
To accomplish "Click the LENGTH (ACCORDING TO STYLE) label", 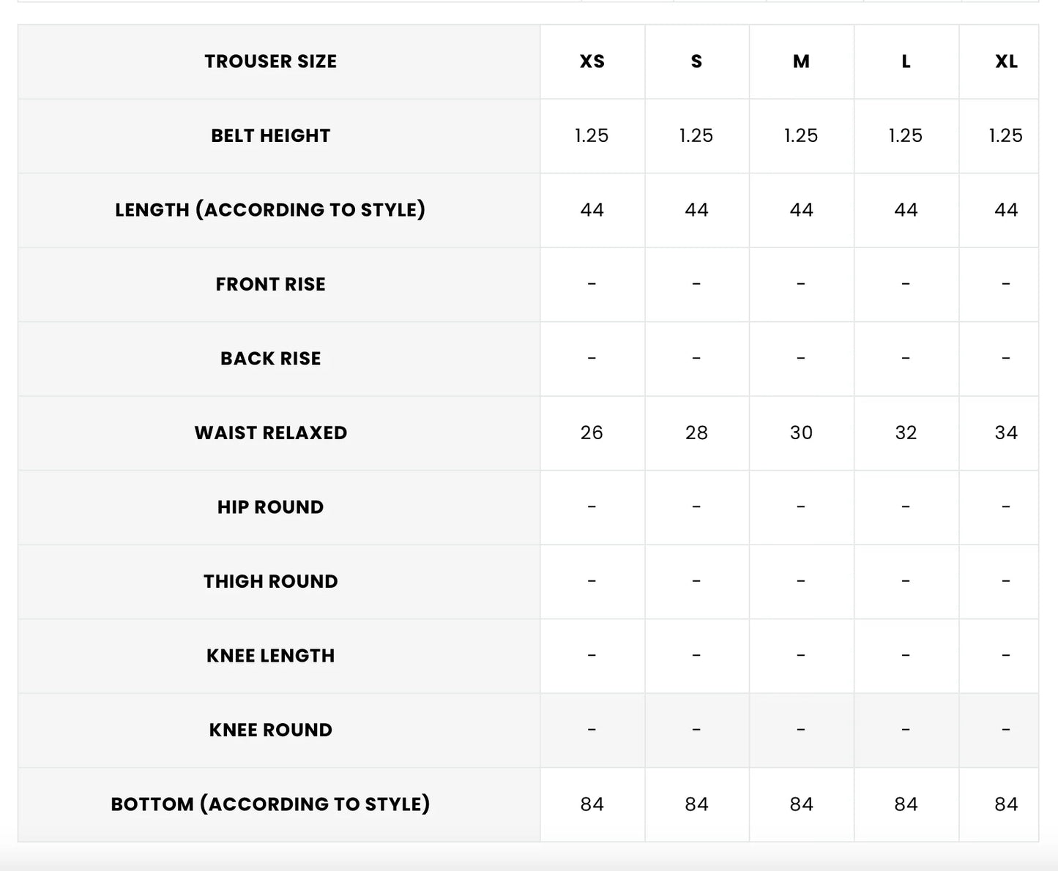I will point(270,210).
